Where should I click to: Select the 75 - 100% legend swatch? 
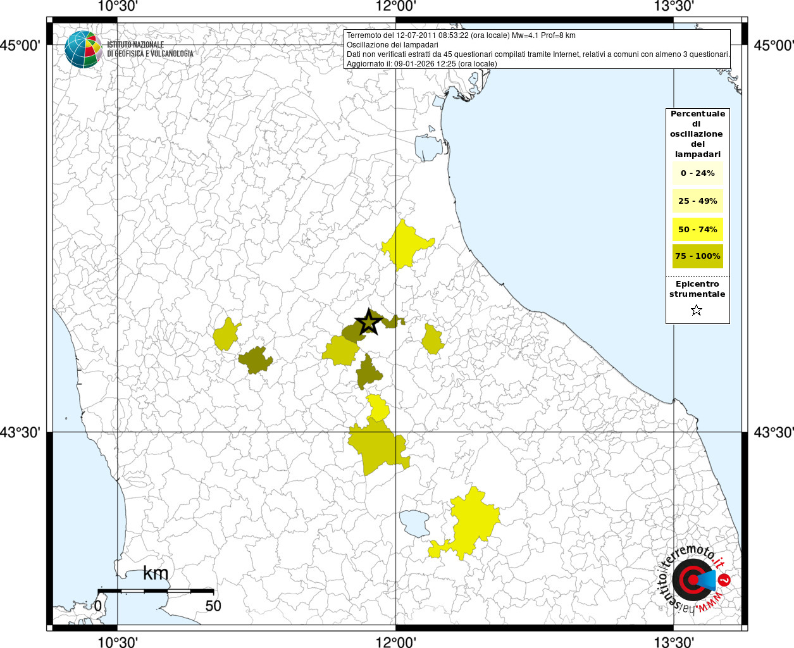tap(697, 256)
